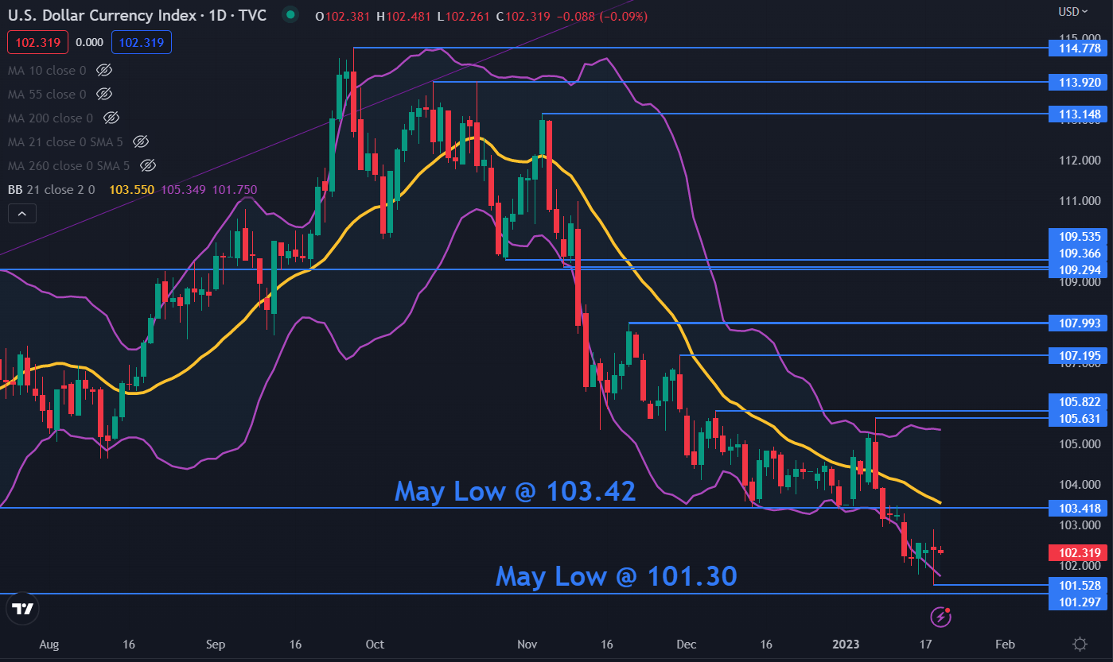Select the 'May Low @ 101.30' text annotation
1113x662 pixels.
tap(616, 575)
